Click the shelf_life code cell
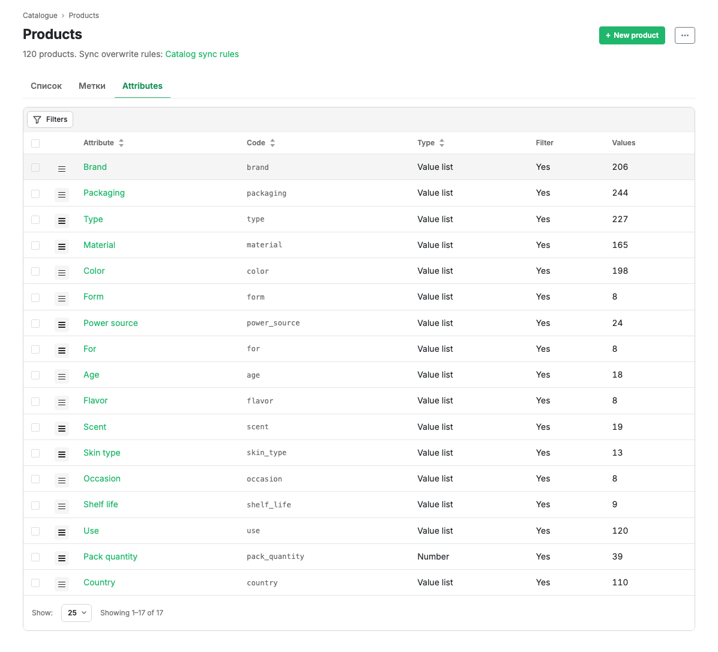The height and width of the screenshot is (652, 718). click(x=269, y=504)
